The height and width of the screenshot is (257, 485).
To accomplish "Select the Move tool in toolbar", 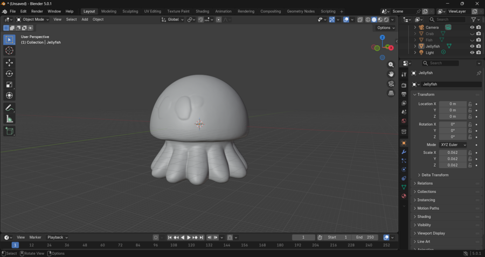I will pyautogui.click(x=9, y=63).
